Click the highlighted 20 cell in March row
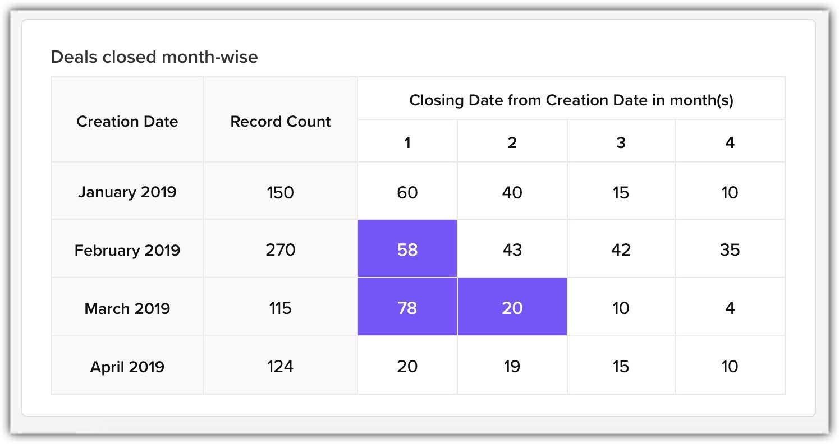This screenshot has width=839, height=444. click(x=512, y=307)
